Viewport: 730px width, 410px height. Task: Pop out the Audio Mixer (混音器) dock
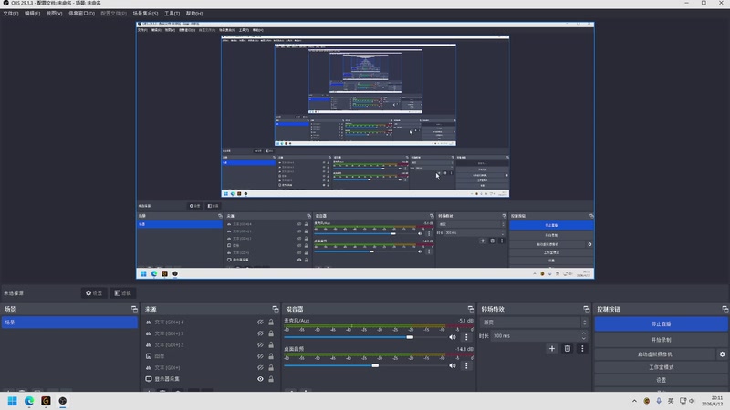pyautogui.click(x=471, y=309)
